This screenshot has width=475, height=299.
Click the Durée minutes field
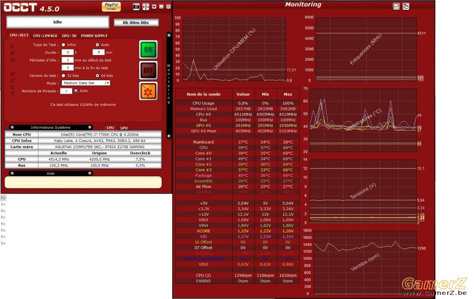pyautogui.click(x=98, y=52)
